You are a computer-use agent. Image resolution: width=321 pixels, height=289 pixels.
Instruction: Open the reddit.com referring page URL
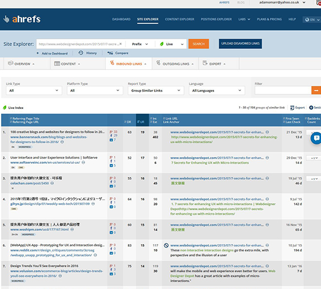(52, 253)
